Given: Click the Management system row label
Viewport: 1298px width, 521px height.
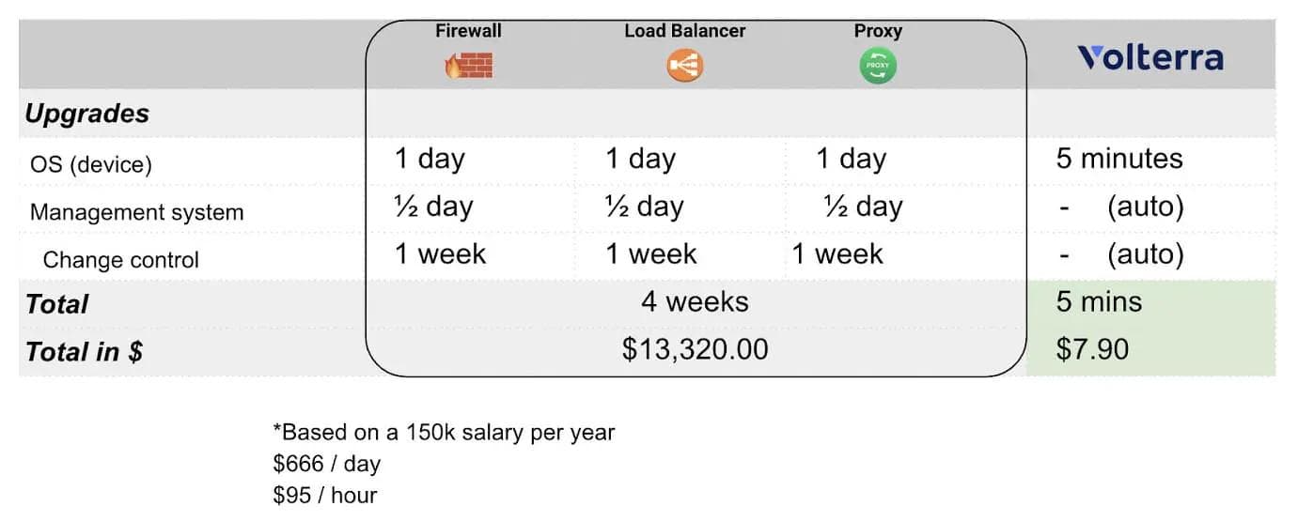Looking at the screenshot, I should 137,212.
